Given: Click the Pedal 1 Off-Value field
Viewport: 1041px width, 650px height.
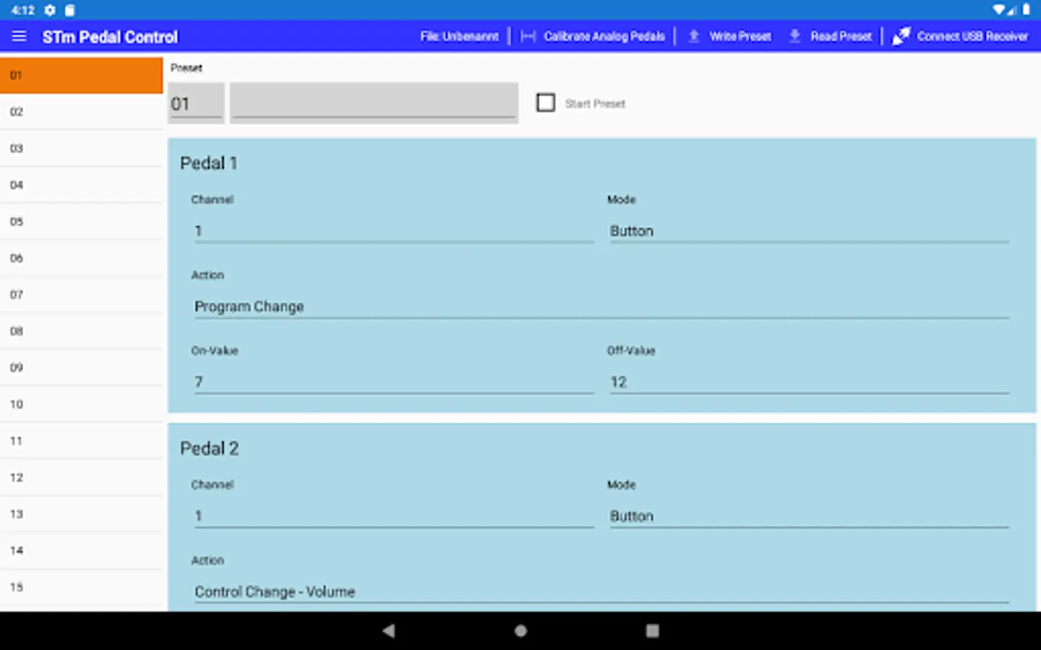Looking at the screenshot, I should pyautogui.click(x=809, y=382).
